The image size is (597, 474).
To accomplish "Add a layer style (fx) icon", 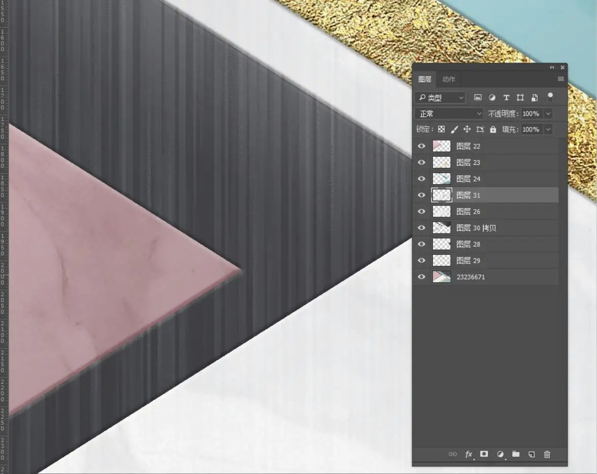I will click(469, 454).
